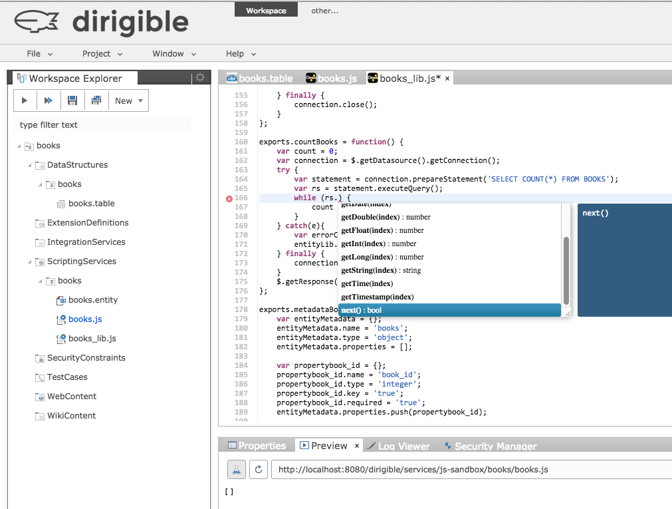Image resolution: width=672 pixels, height=509 pixels.
Task: Collapse the books folder under ScriptingServices
Action: [41, 281]
